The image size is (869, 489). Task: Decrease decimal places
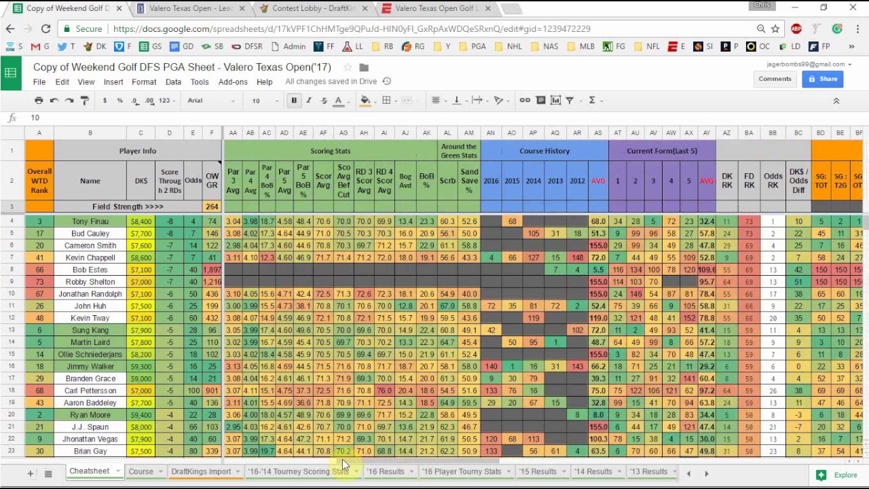click(x=134, y=101)
